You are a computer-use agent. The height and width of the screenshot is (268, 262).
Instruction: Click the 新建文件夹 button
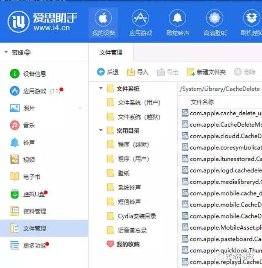click(x=206, y=72)
